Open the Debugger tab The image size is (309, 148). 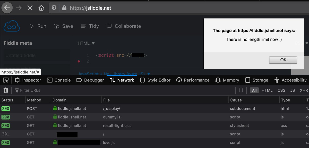click(90, 80)
